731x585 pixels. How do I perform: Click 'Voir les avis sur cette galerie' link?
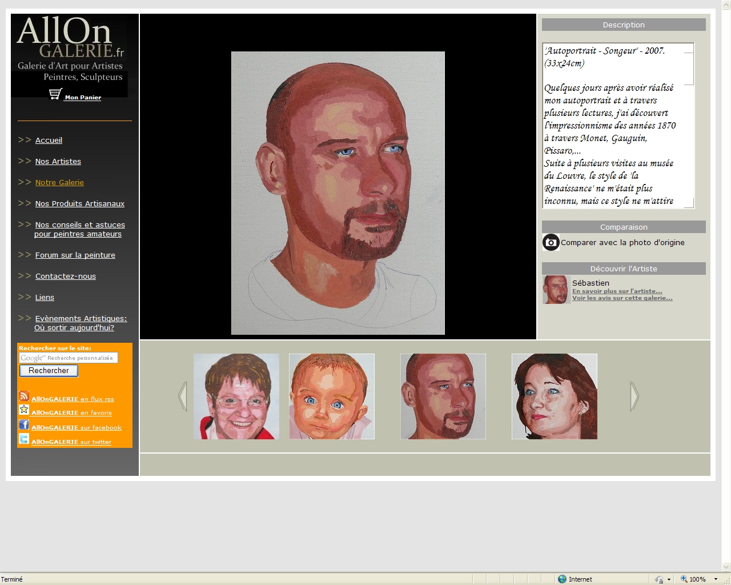(x=622, y=298)
